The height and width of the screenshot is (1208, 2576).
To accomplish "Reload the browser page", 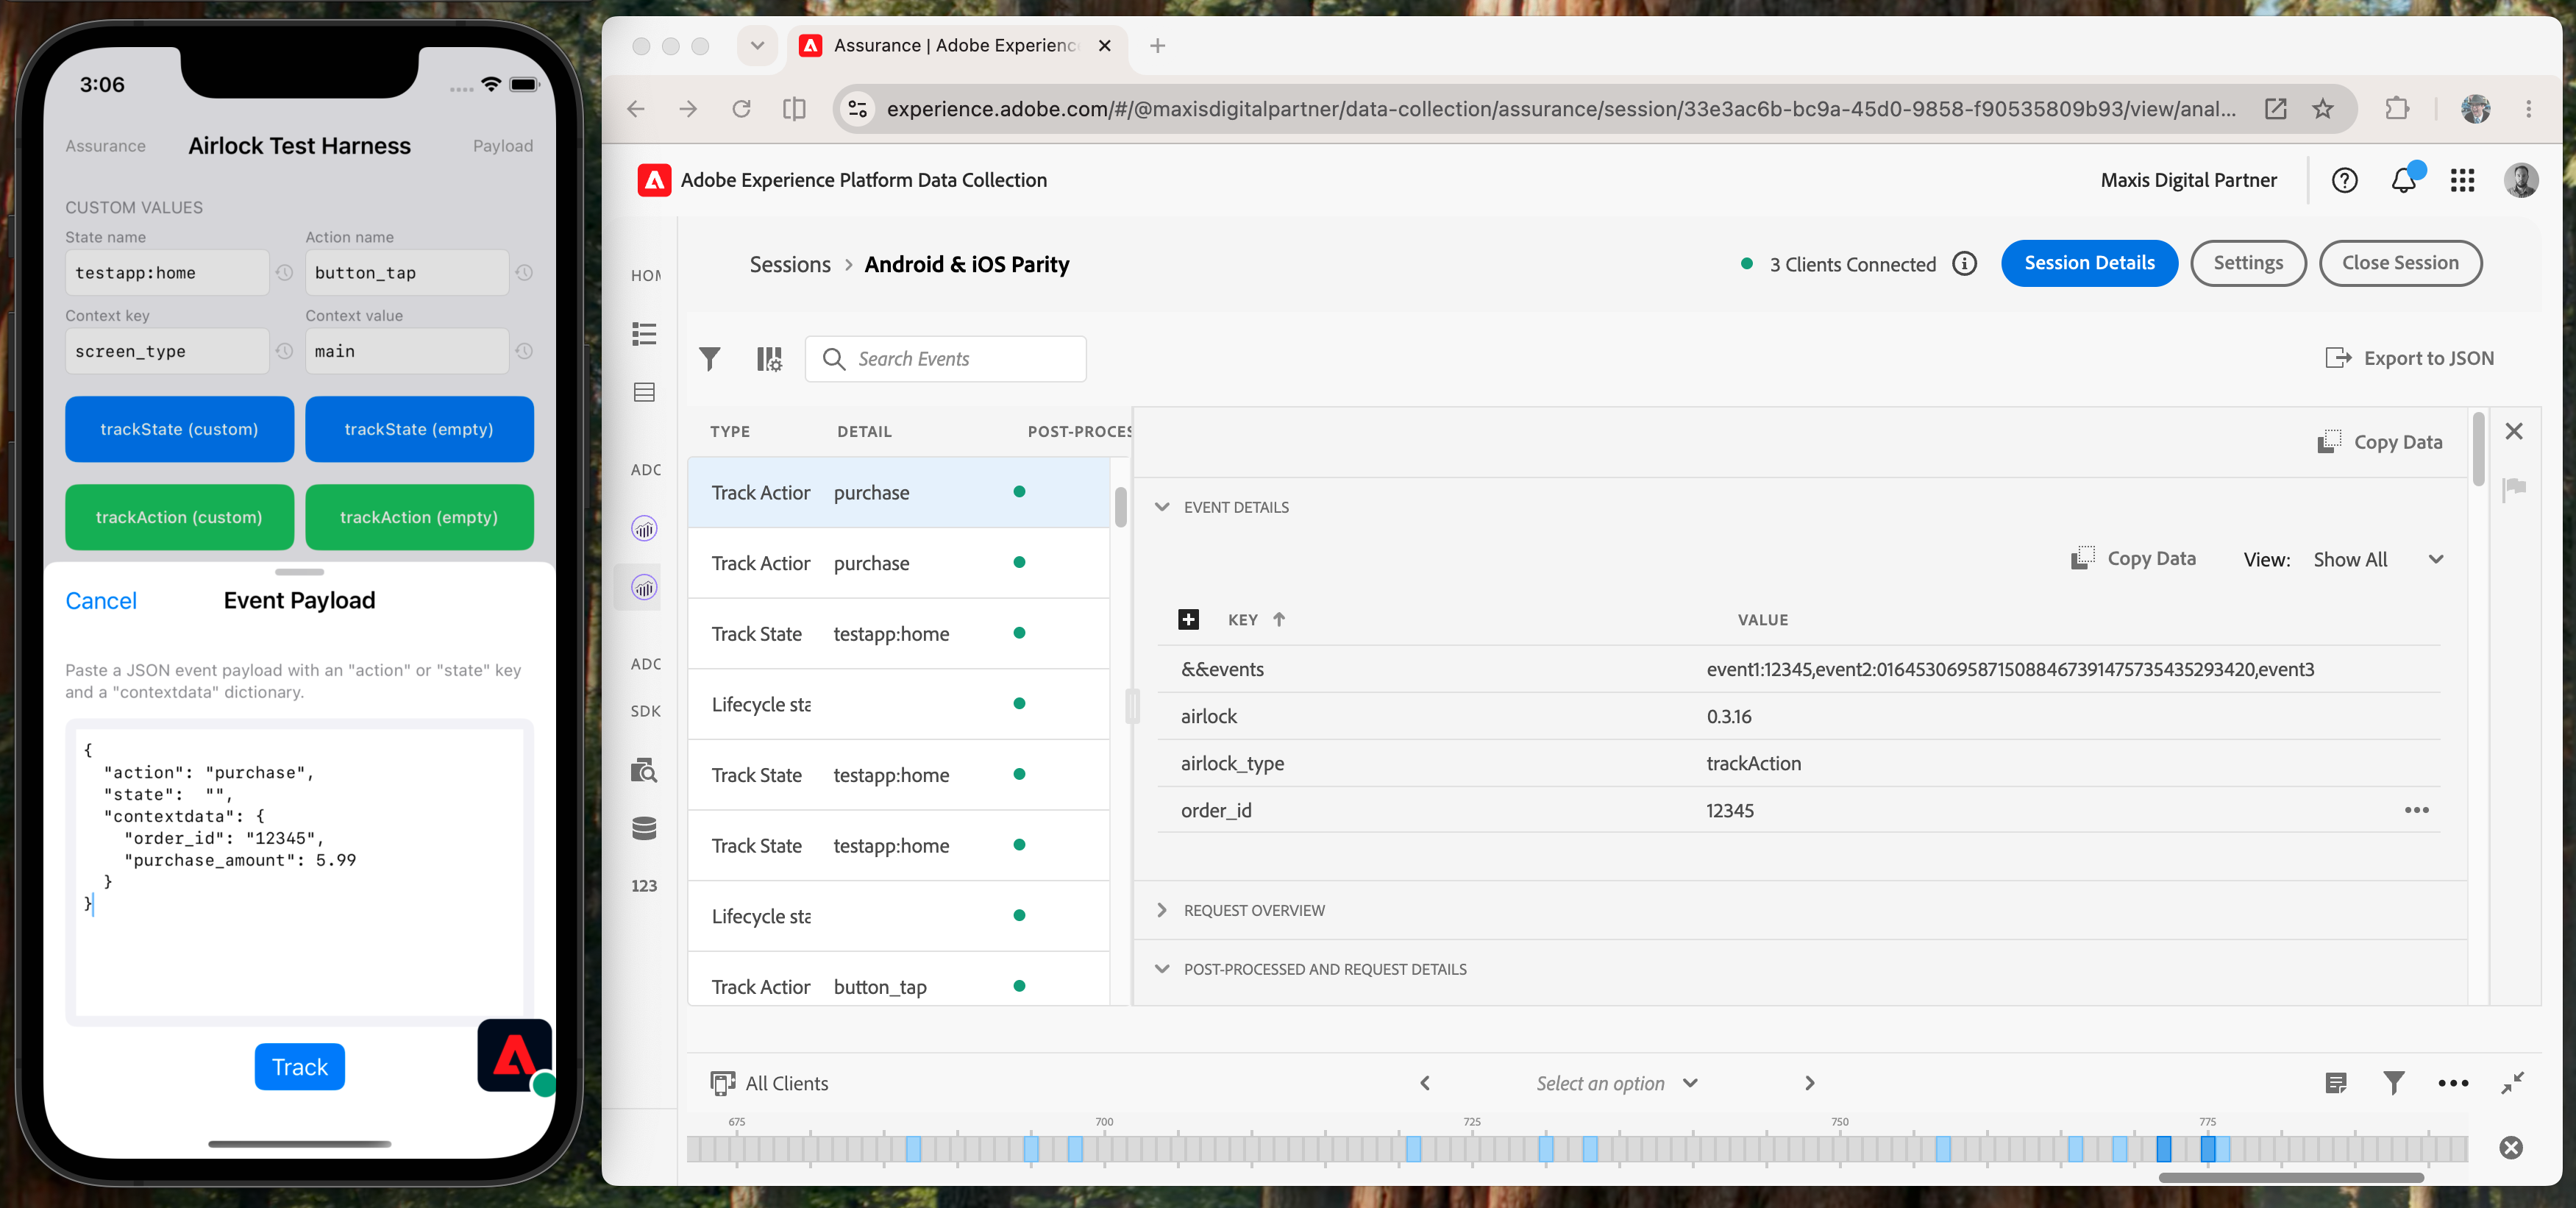I will pyautogui.click(x=741, y=109).
